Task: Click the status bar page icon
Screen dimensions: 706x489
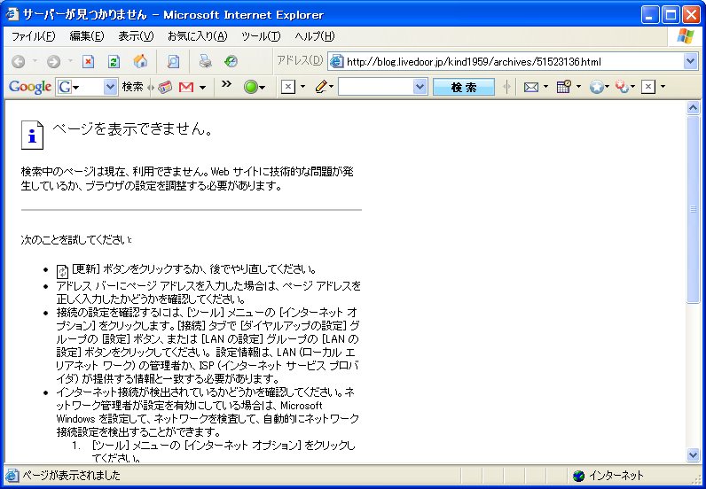Action: pos(12,475)
